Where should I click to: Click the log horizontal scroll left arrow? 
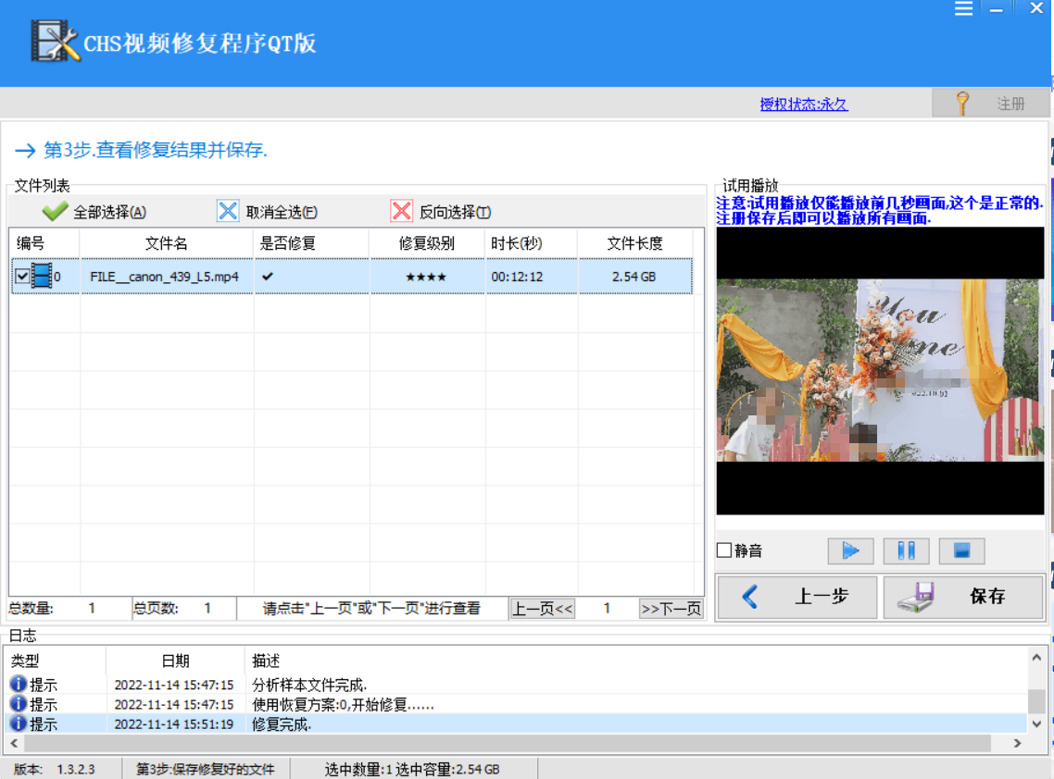[14, 743]
